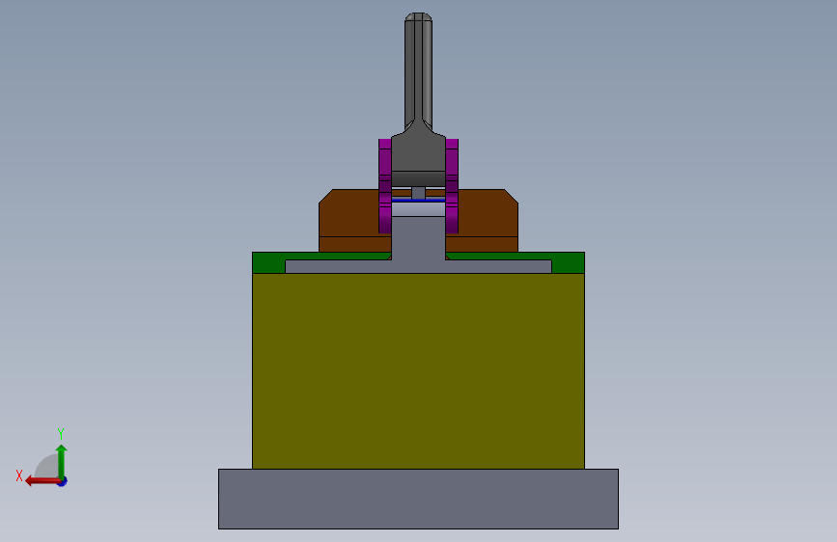Select the gray T-shaped center column
The width and height of the screenshot is (837, 542).
tap(419, 245)
